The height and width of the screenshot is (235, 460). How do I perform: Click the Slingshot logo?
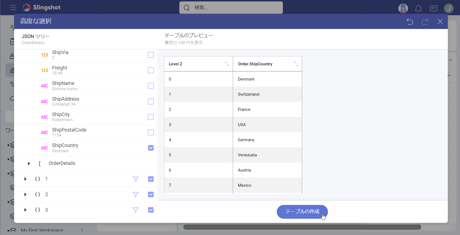point(41,7)
